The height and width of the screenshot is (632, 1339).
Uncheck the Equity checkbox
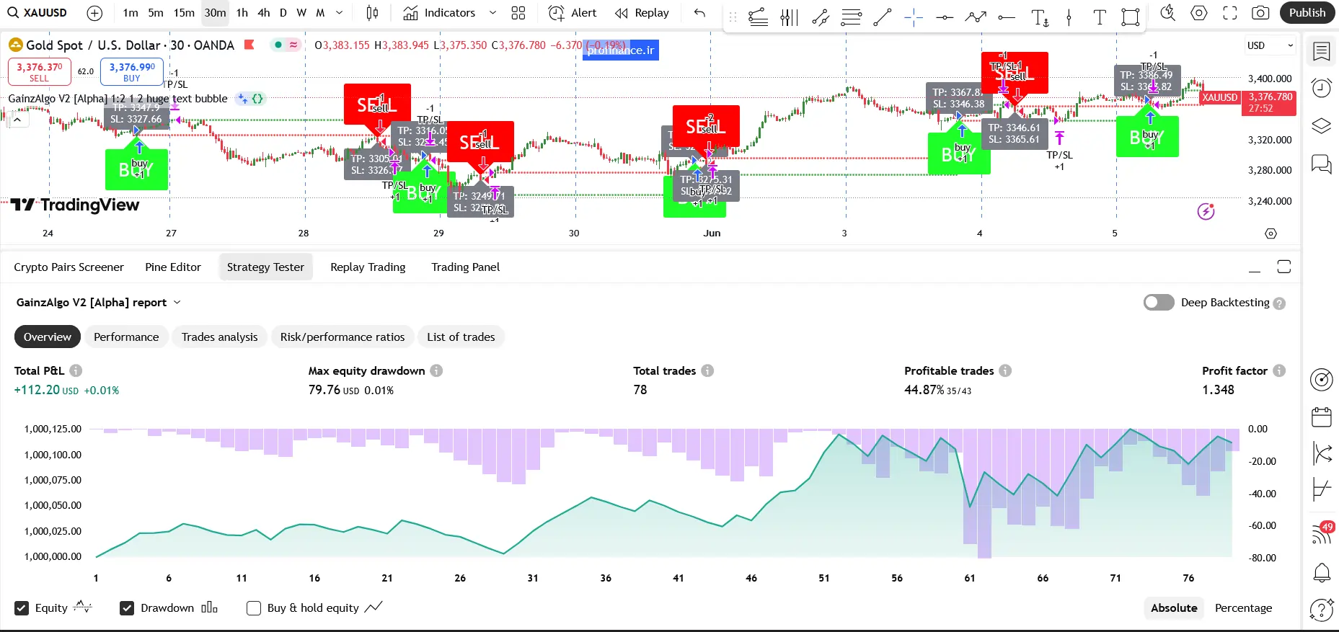click(22, 608)
